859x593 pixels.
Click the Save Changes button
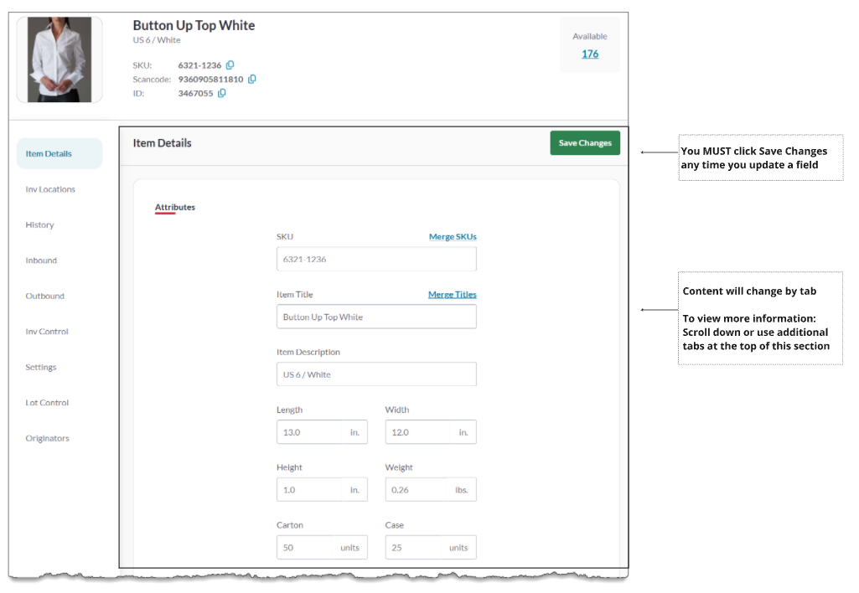coord(584,143)
